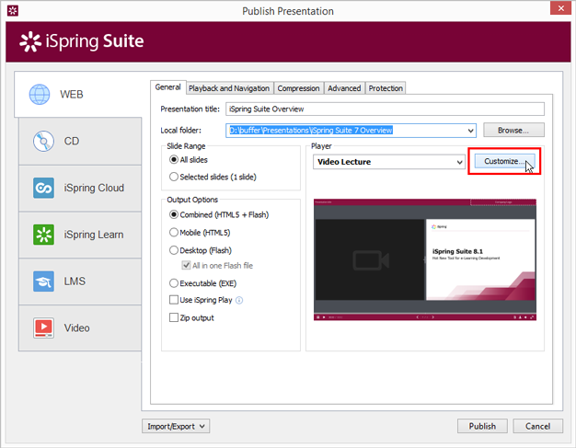This screenshot has height=448, width=576.
Task: Close the Publish Presentation dialog
Action: [x=560, y=8]
